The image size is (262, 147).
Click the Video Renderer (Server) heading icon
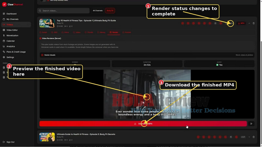[40, 38]
